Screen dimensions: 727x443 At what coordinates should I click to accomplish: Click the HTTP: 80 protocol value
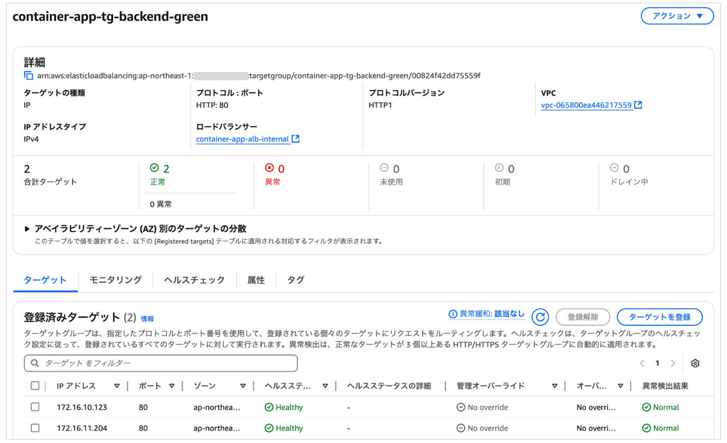[x=212, y=105]
